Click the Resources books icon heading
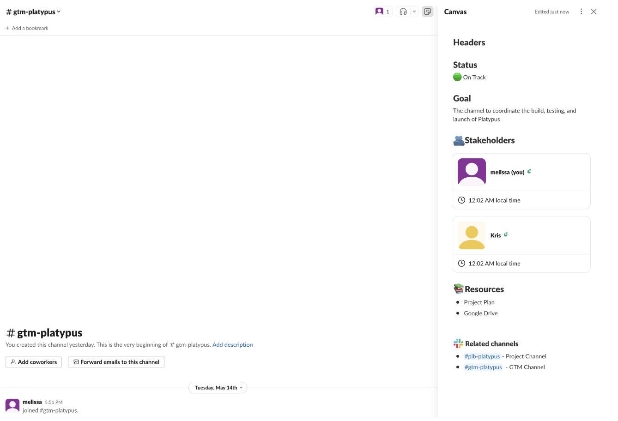 pos(458,289)
